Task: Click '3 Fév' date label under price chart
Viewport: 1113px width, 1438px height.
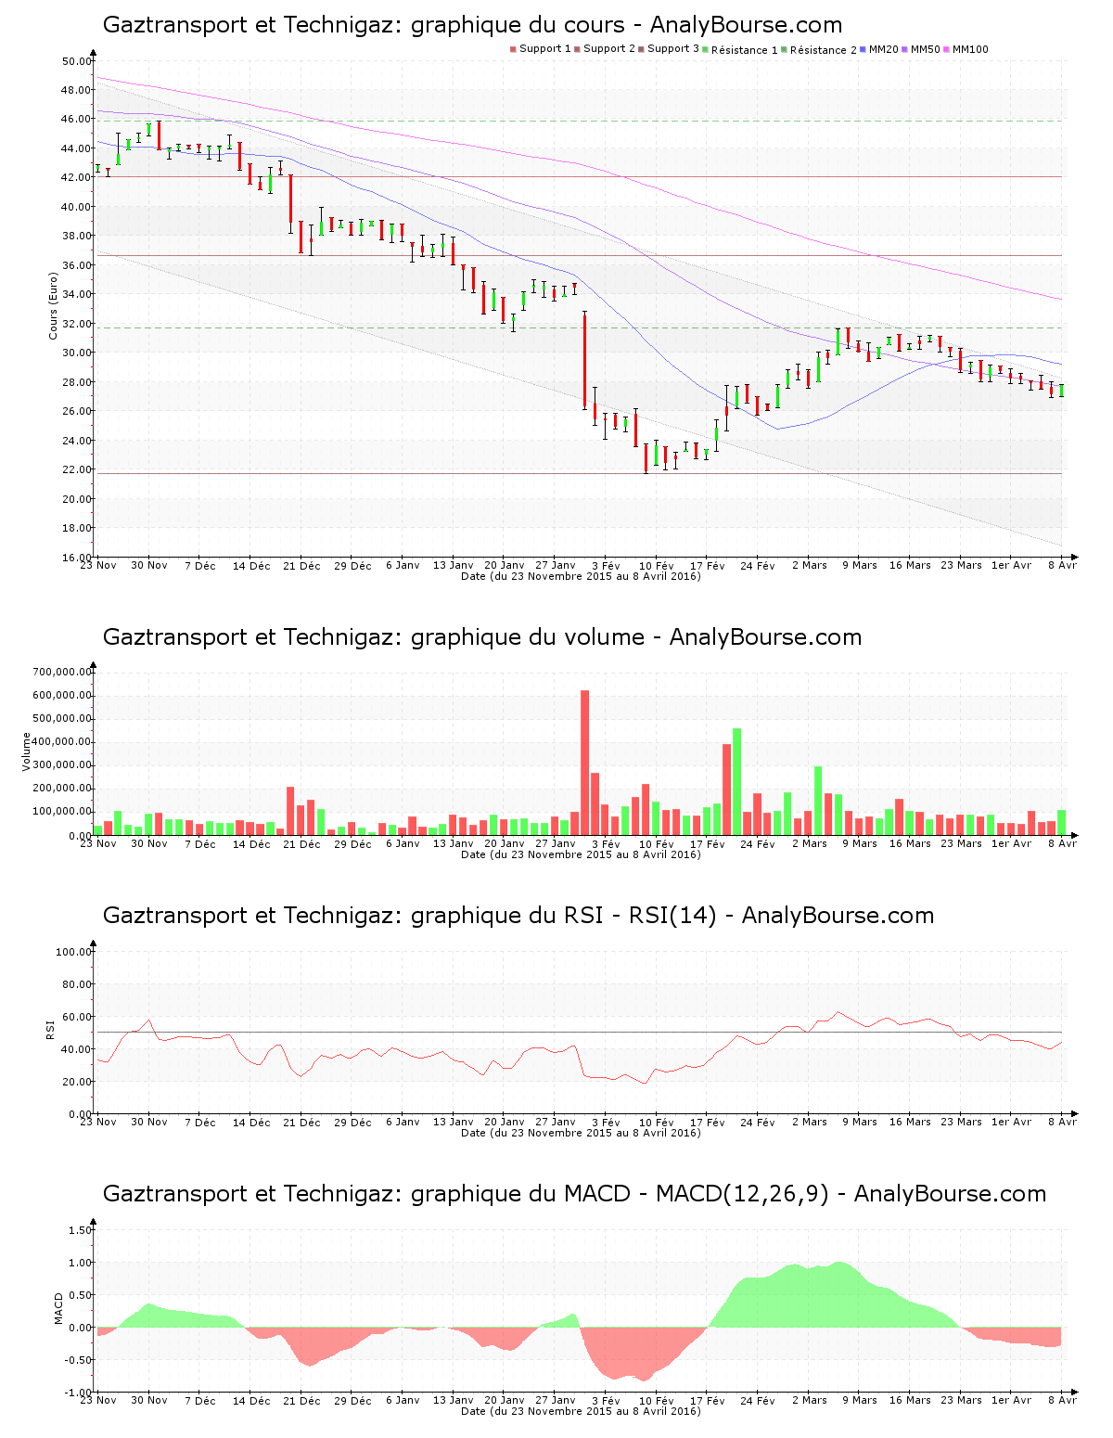Action: 606,565
